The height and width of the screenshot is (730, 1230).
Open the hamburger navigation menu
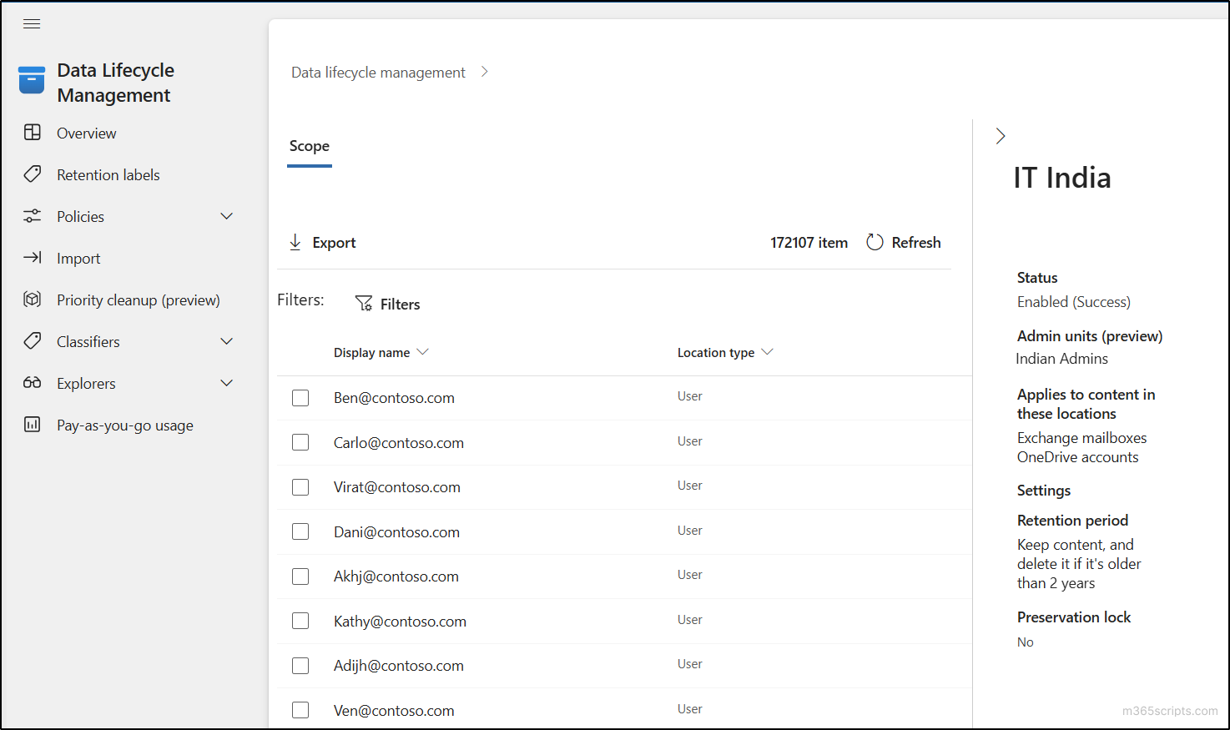coord(32,23)
